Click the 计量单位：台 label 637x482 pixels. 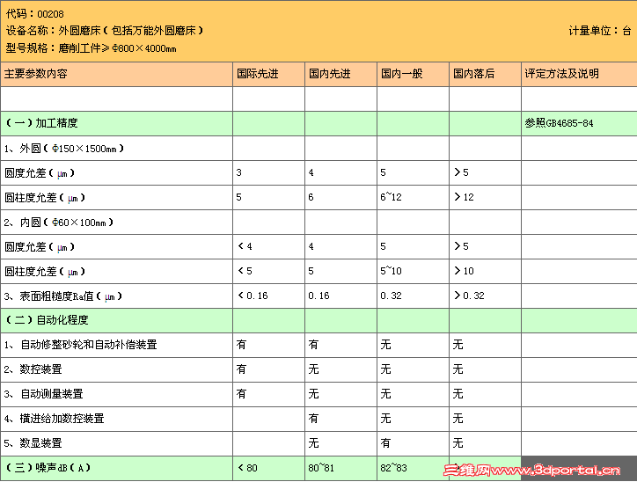tap(600, 31)
